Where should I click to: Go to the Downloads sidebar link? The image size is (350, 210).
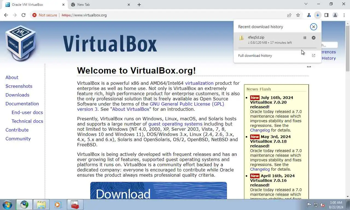coord(17,95)
